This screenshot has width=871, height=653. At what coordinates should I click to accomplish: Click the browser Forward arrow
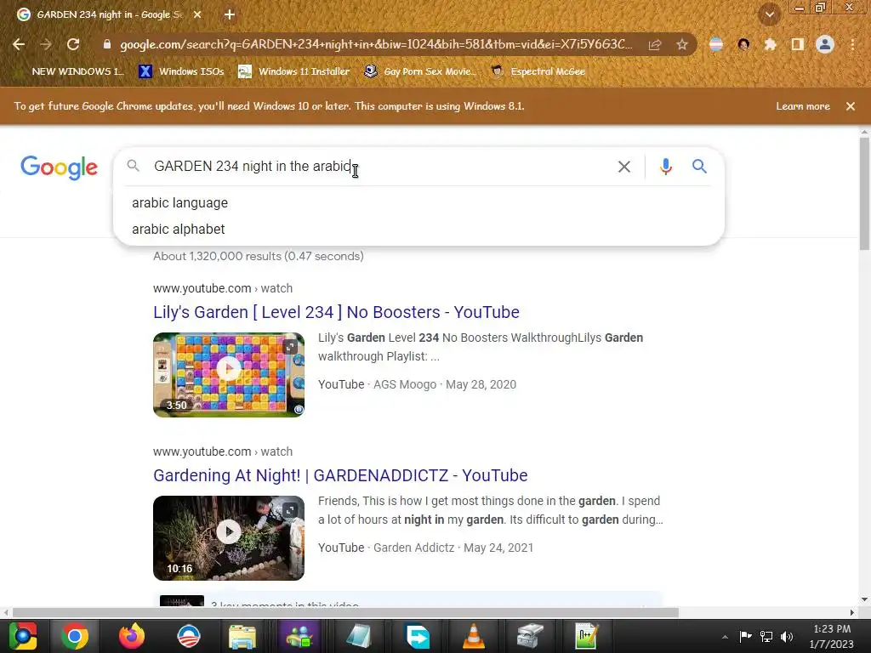46,44
